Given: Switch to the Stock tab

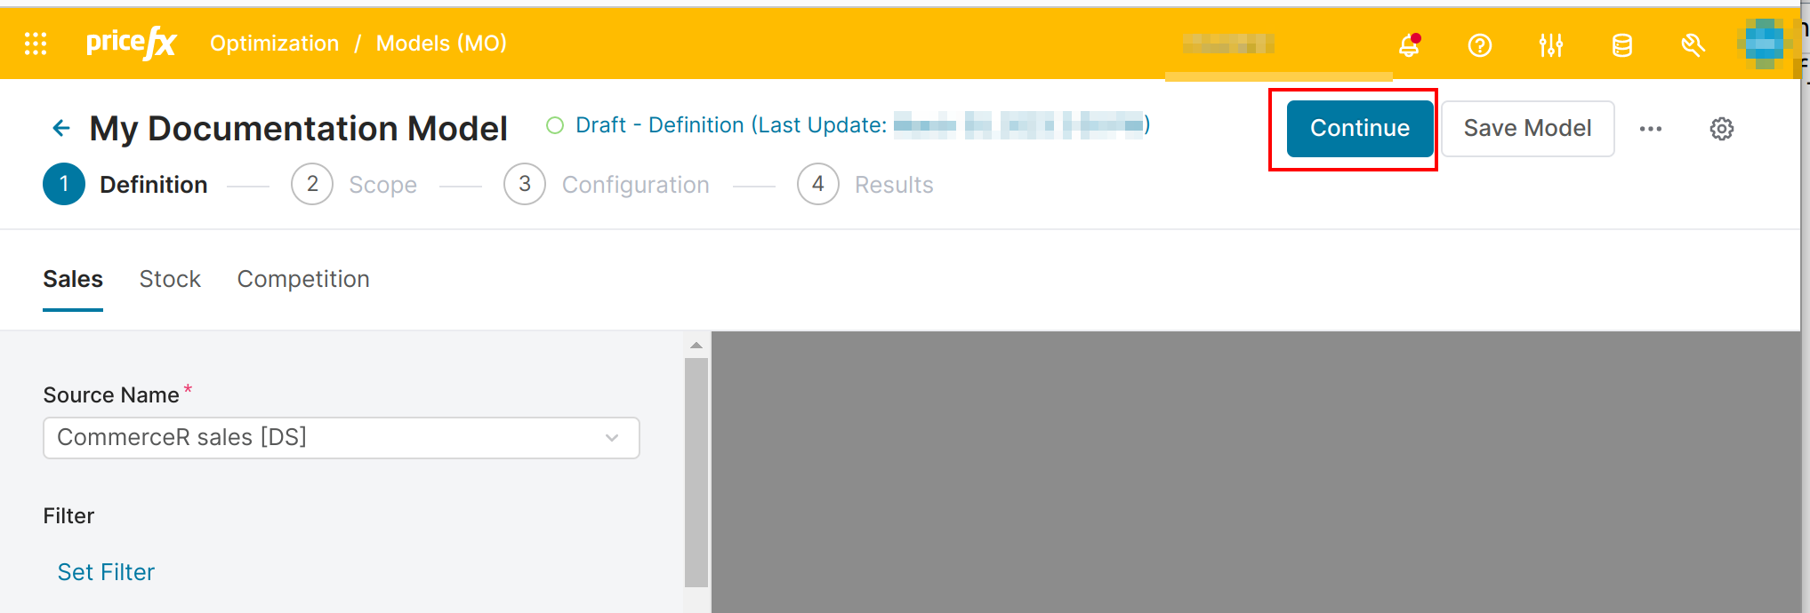Looking at the screenshot, I should point(170,279).
